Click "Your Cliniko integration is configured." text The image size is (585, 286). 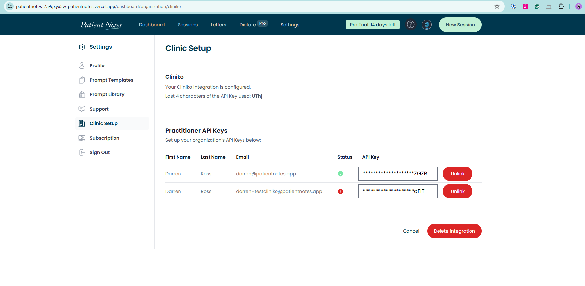(208, 87)
